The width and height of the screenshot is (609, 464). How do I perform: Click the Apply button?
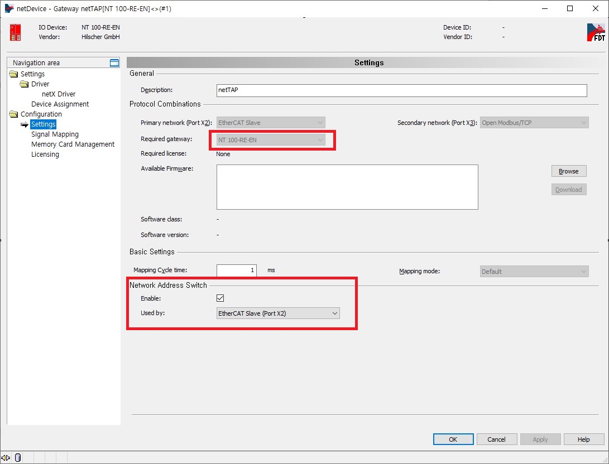pyautogui.click(x=540, y=439)
